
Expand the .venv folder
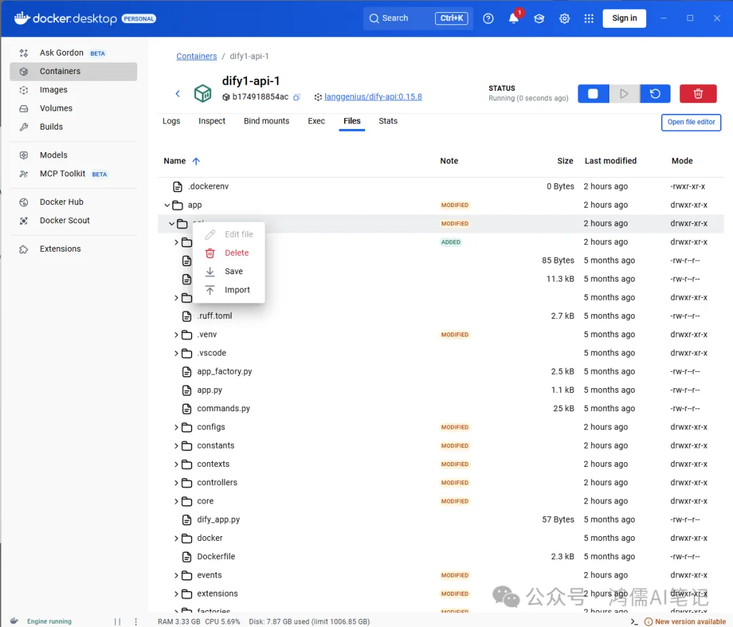coord(176,335)
